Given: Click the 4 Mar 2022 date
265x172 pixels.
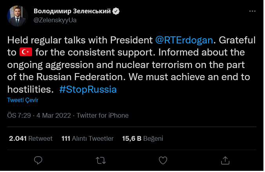Looking at the screenshot, I should pos(54,115).
